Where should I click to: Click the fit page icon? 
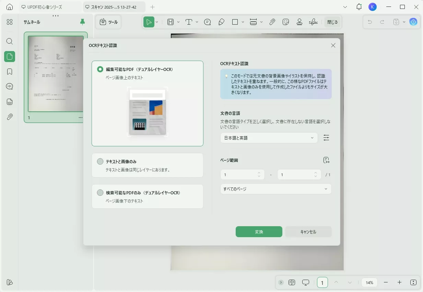coord(413,282)
